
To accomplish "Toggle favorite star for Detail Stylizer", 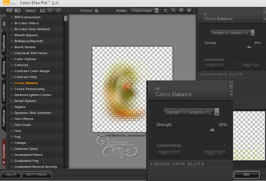I will 12,101.
